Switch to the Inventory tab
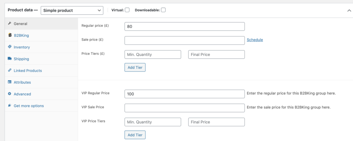Screen dimensions: 353x141 click(x=22, y=47)
